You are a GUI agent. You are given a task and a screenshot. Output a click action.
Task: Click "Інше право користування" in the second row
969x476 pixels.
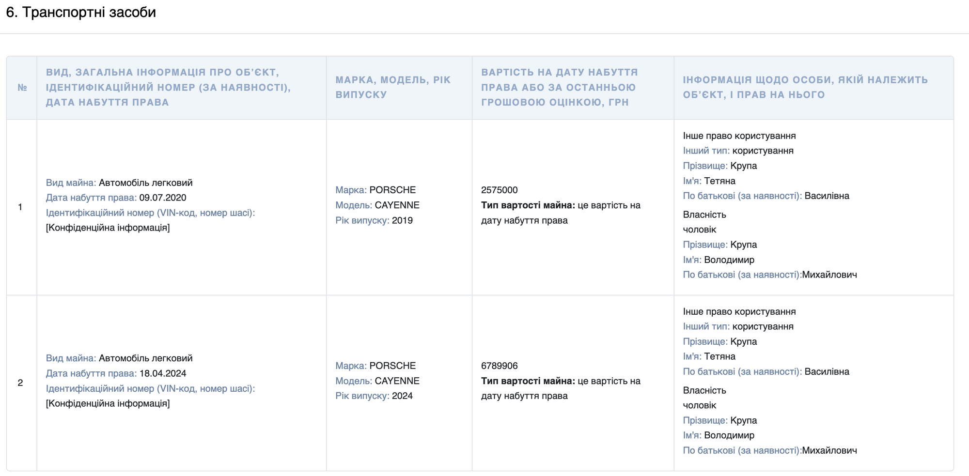(x=739, y=311)
